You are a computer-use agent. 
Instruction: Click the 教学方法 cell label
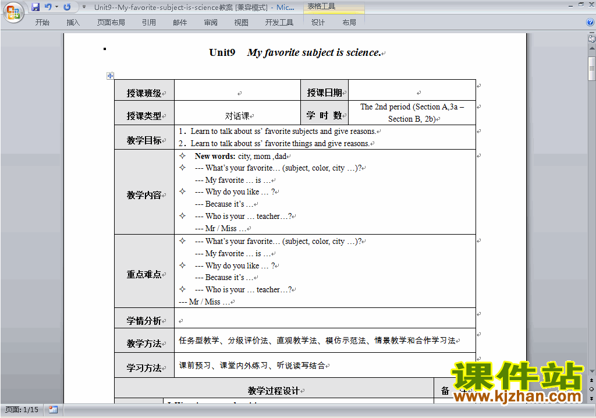pyautogui.click(x=144, y=343)
